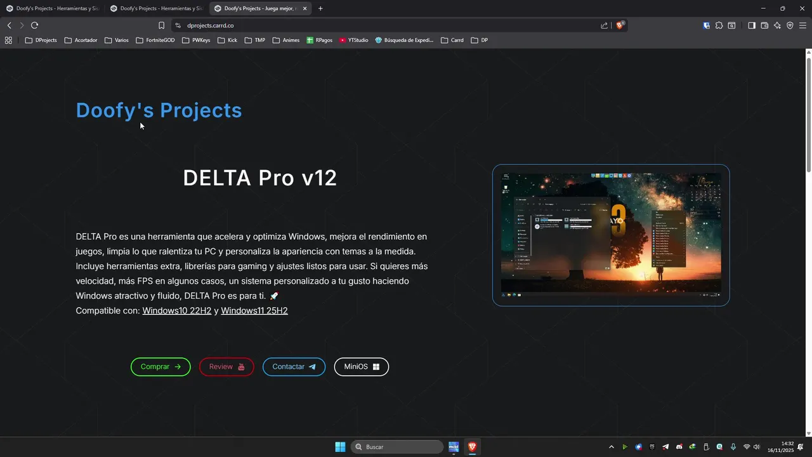Open the TMP bookmark folder
812x457 pixels.
[x=255, y=40]
